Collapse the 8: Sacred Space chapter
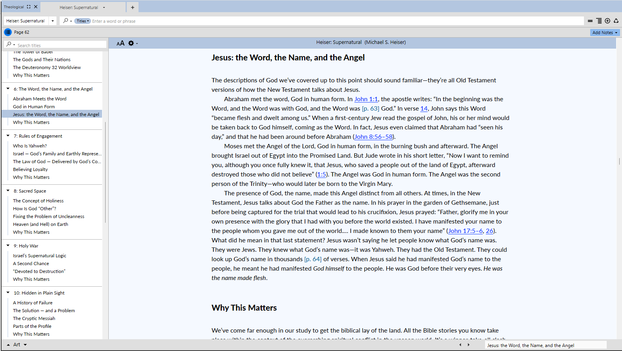Image resolution: width=622 pixels, height=351 pixels. coord(8,191)
